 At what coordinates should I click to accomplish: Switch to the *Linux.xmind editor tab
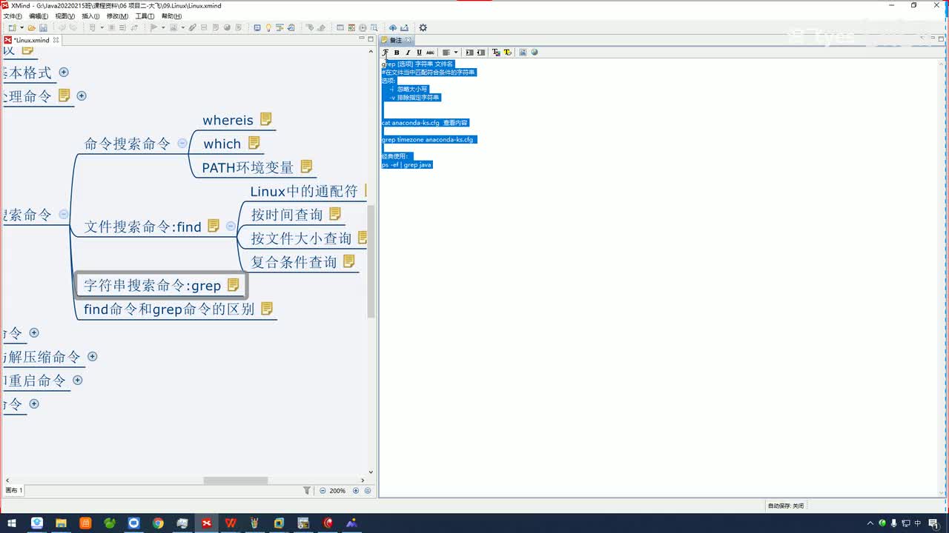[x=31, y=40]
